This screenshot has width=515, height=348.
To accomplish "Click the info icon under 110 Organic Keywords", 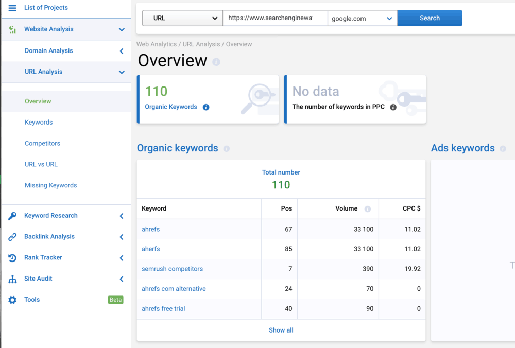I will tap(206, 107).
